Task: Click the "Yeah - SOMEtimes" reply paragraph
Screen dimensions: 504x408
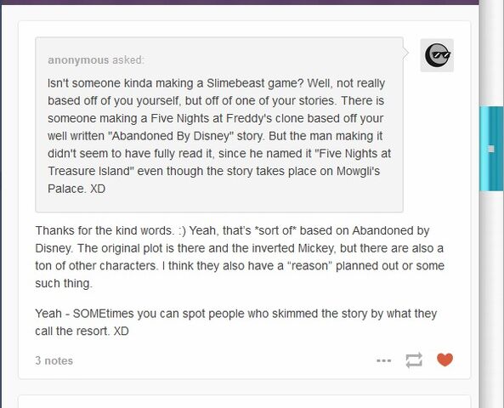Action: coord(236,322)
